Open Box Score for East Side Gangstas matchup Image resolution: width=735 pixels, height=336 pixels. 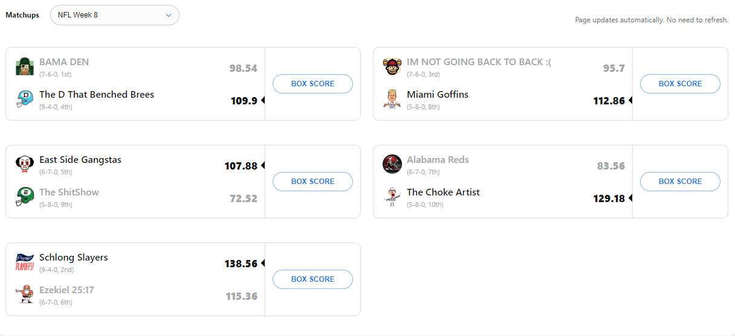(x=312, y=182)
